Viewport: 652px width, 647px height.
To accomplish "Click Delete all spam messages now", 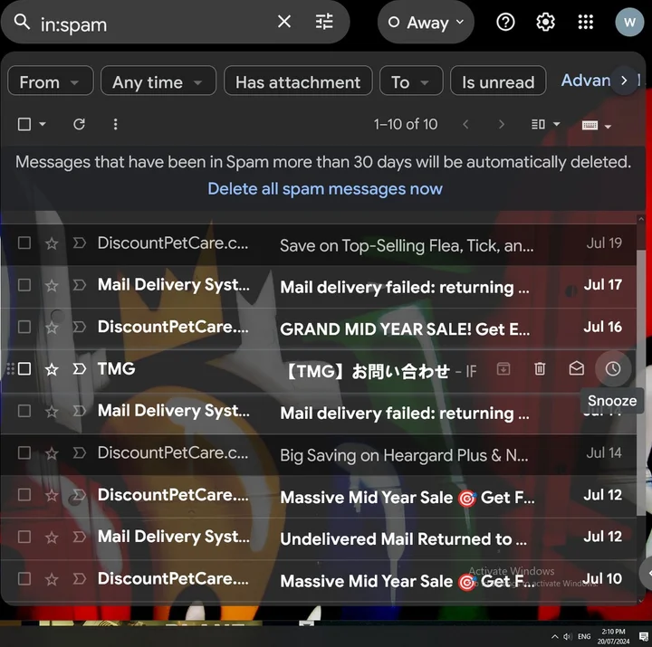I will point(325,188).
